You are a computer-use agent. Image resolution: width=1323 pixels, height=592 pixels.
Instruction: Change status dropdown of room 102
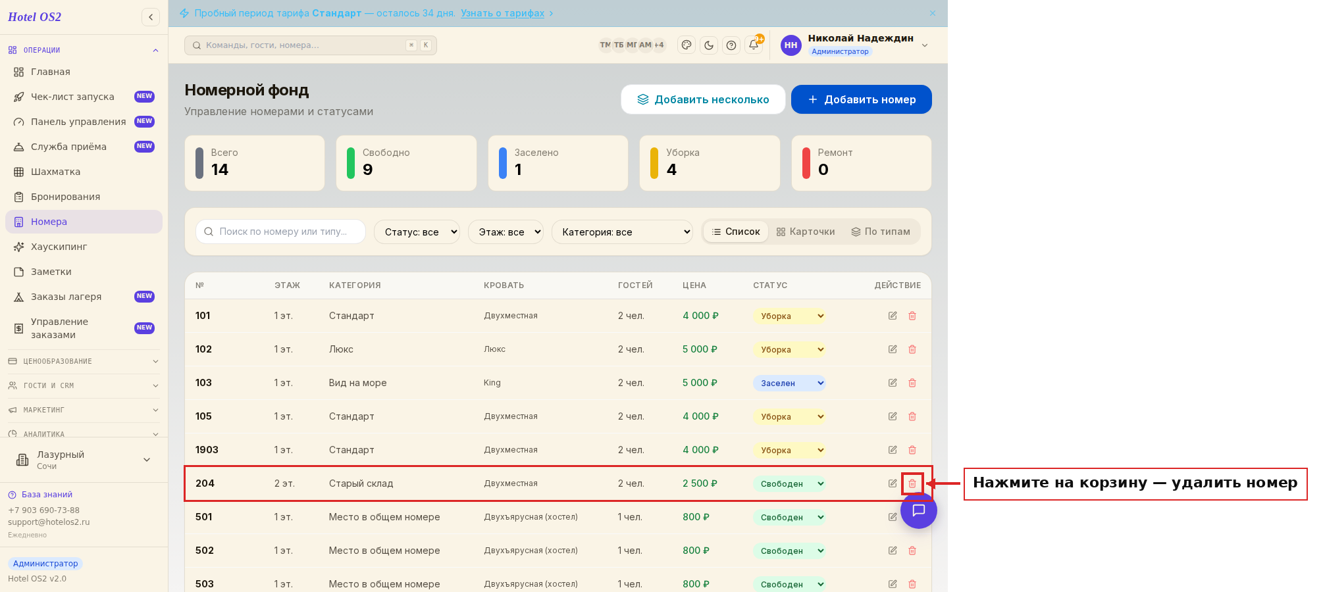pyautogui.click(x=789, y=349)
